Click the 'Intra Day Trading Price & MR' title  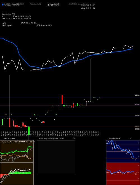coord(52,138)
